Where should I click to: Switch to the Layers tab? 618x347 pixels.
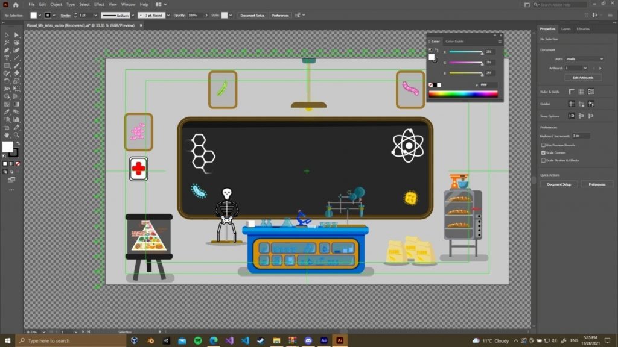pos(565,29)
